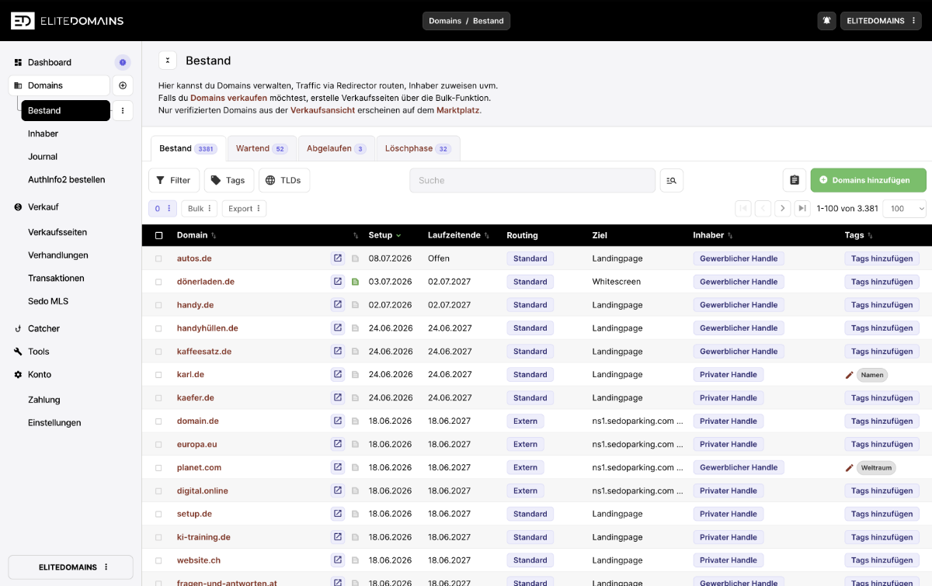This screenshot has width=932, height=586.
Task: Switch to the Abgelaufen tab
Action: (336, 148)
